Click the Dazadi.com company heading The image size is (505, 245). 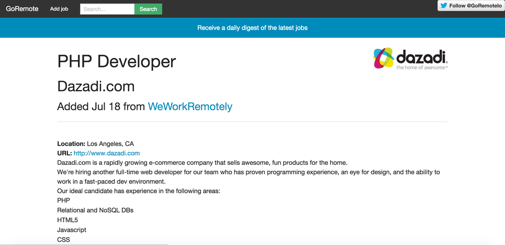[x=96, y=87]
